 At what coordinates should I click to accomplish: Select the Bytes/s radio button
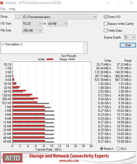click(102, 149)
